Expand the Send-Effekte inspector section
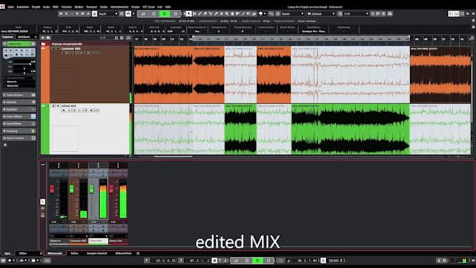The height and width of the screenshot is (268, 476). click(19, 124)
